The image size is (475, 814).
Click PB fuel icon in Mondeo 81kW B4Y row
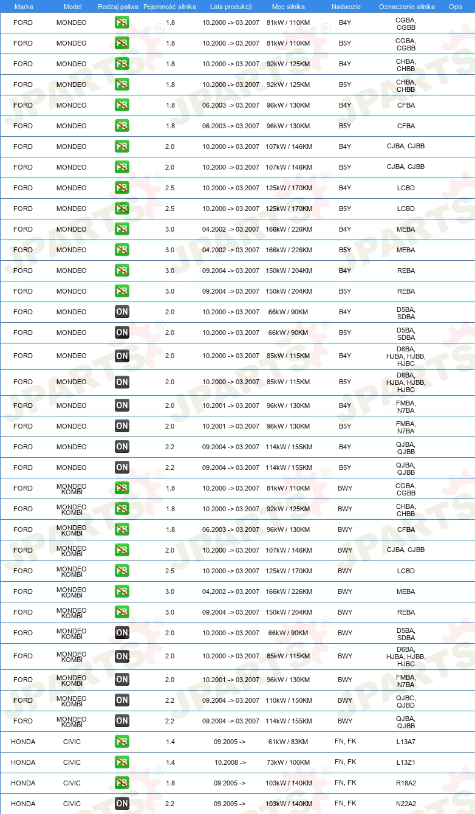[122, 23]
